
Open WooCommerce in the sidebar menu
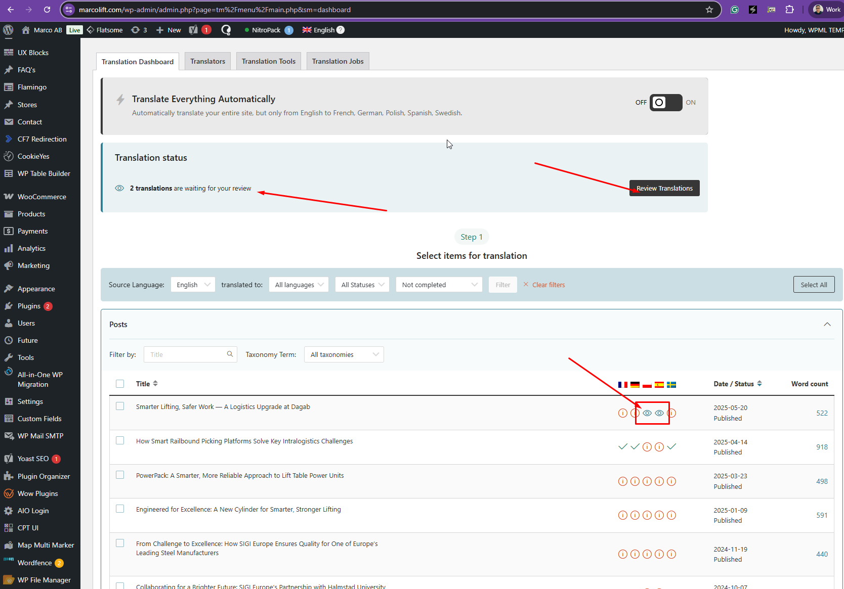coord(41,197)
